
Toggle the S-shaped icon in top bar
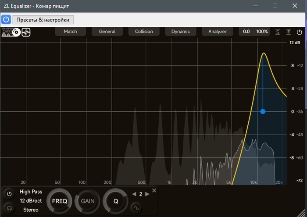click(x=278, y=32)
